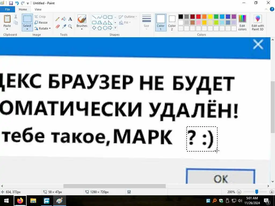Pick the black color swatch
Viewport: 275px width, 206px height.
tap(181, 17)
